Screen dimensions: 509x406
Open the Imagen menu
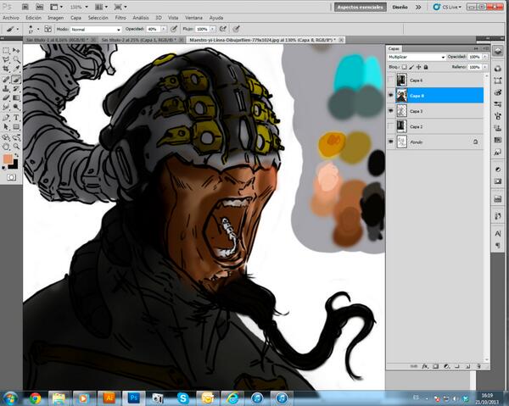pyautogui.click(x=55, y=18)
